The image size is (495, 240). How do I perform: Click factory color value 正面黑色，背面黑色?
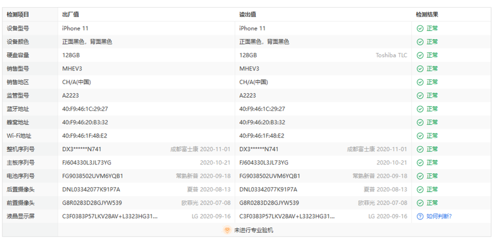(x=87, y=42)
